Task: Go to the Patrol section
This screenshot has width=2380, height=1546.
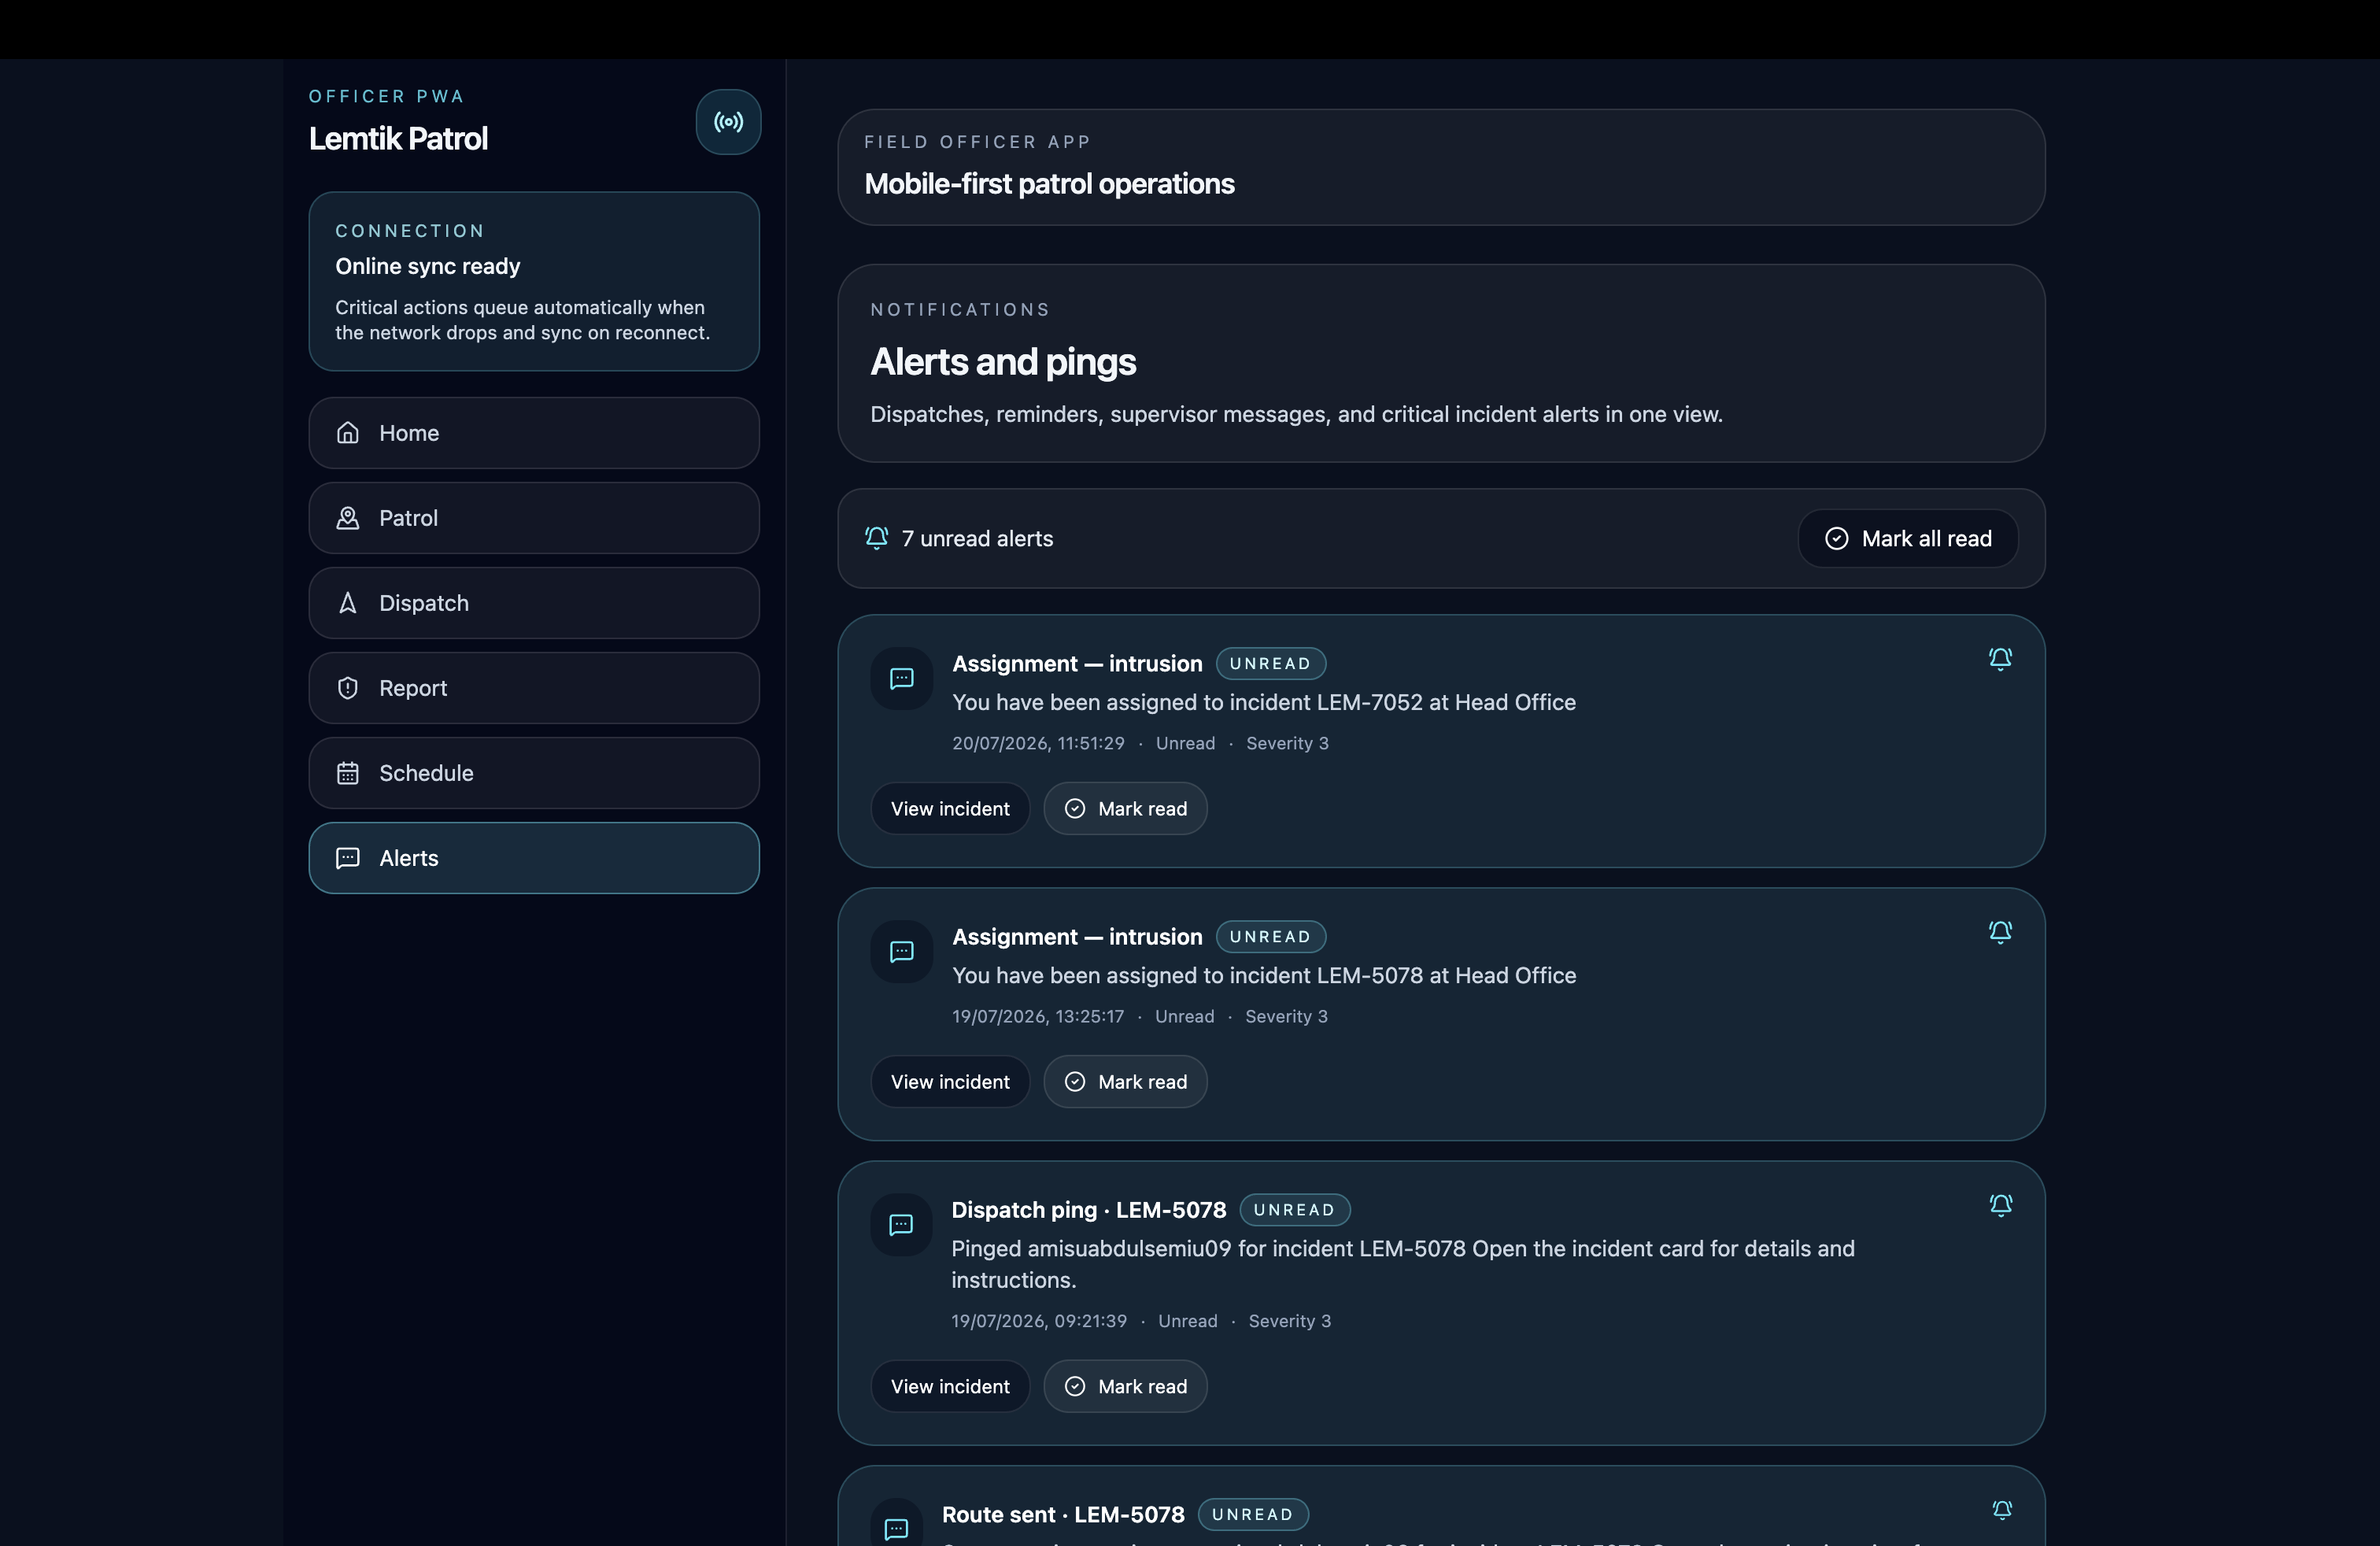Action: [x=534, y=518]
